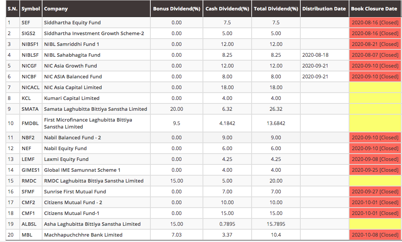
Task: Click the empty yellow book closure cell for Kumari Capital
Action: (x=375, y=98)
